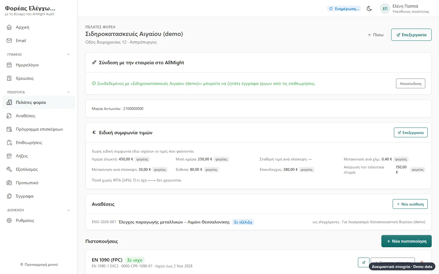Click the Σε εξέλιξη status badge
This screenshot has height=274, width=439.
(x=243, y=222)
